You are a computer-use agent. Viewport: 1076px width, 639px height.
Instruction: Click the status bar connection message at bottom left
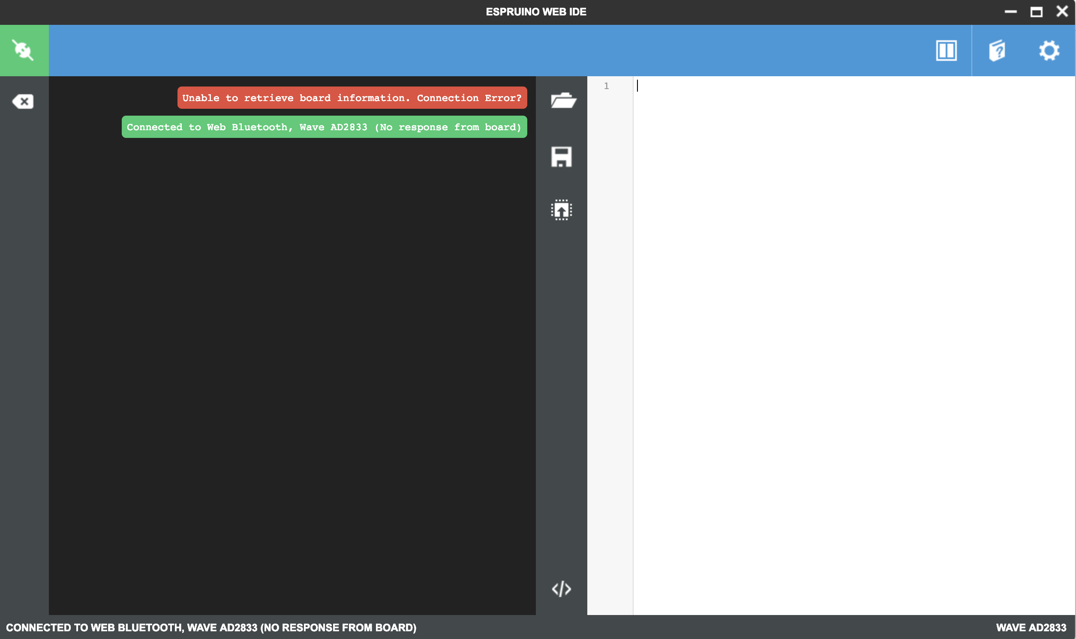211,627
